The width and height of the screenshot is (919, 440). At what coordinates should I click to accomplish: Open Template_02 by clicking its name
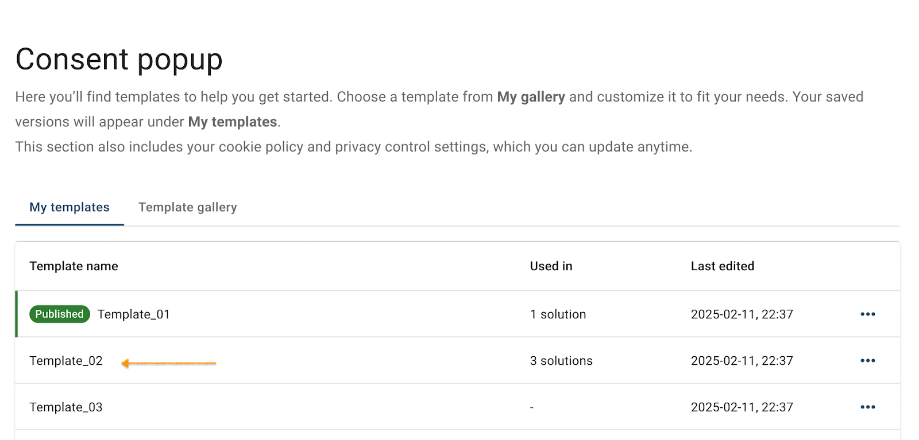(65, 360)
